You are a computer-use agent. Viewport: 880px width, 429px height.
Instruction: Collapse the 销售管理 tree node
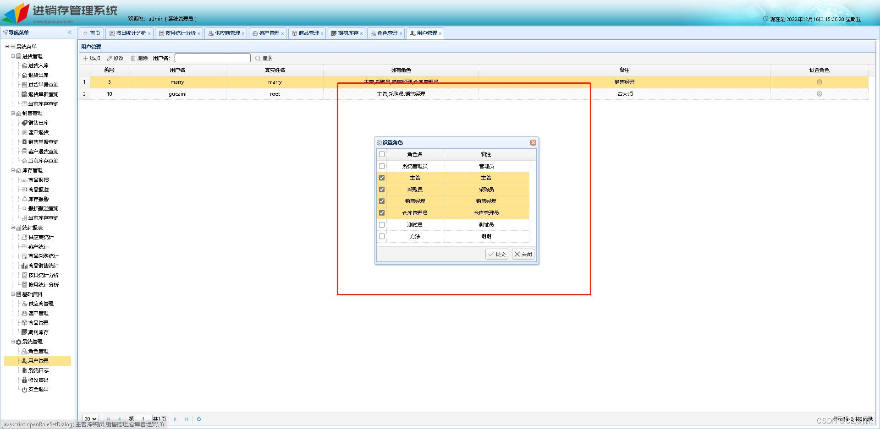coord(13,113)
